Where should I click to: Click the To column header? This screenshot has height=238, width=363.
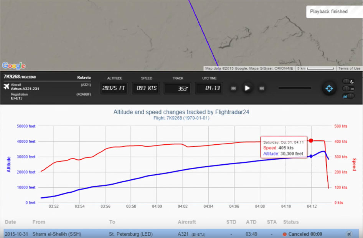(112, 222)
